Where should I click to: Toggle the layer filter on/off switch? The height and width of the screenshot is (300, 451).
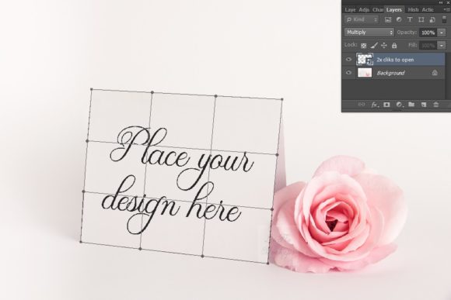[x=444, y=20]
